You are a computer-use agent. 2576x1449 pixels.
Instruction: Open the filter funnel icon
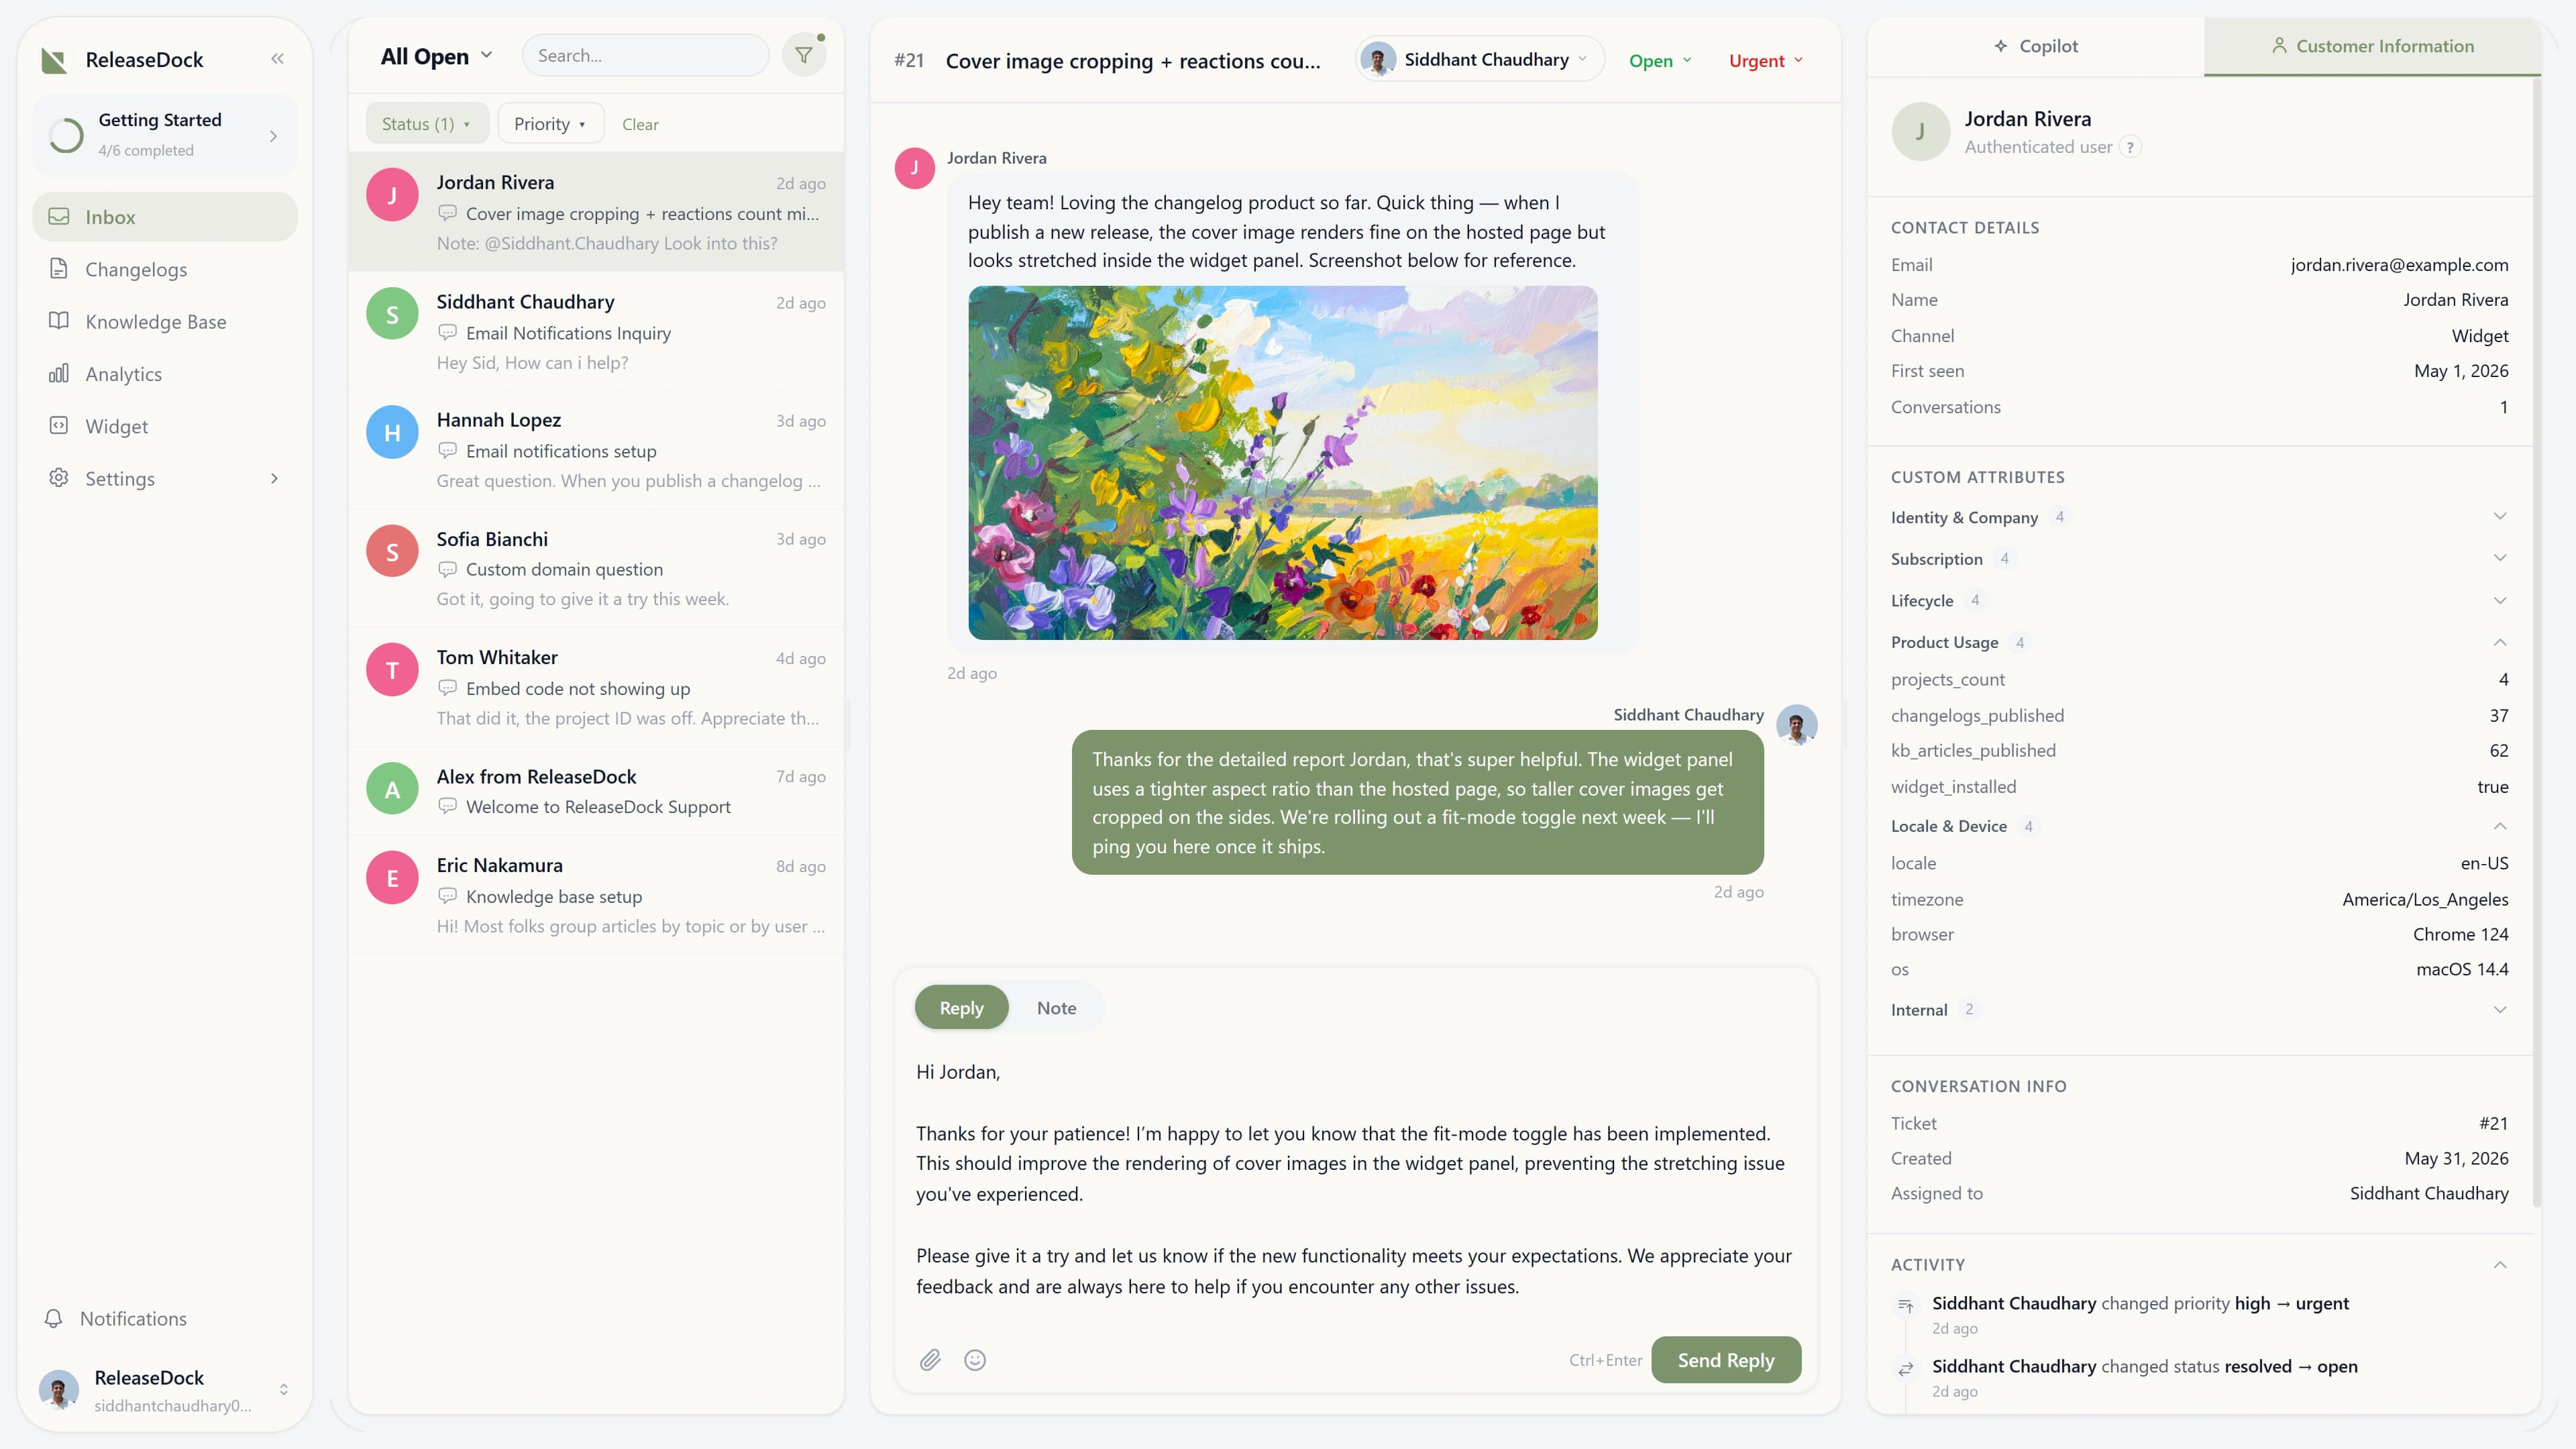(x=804, y=55)
